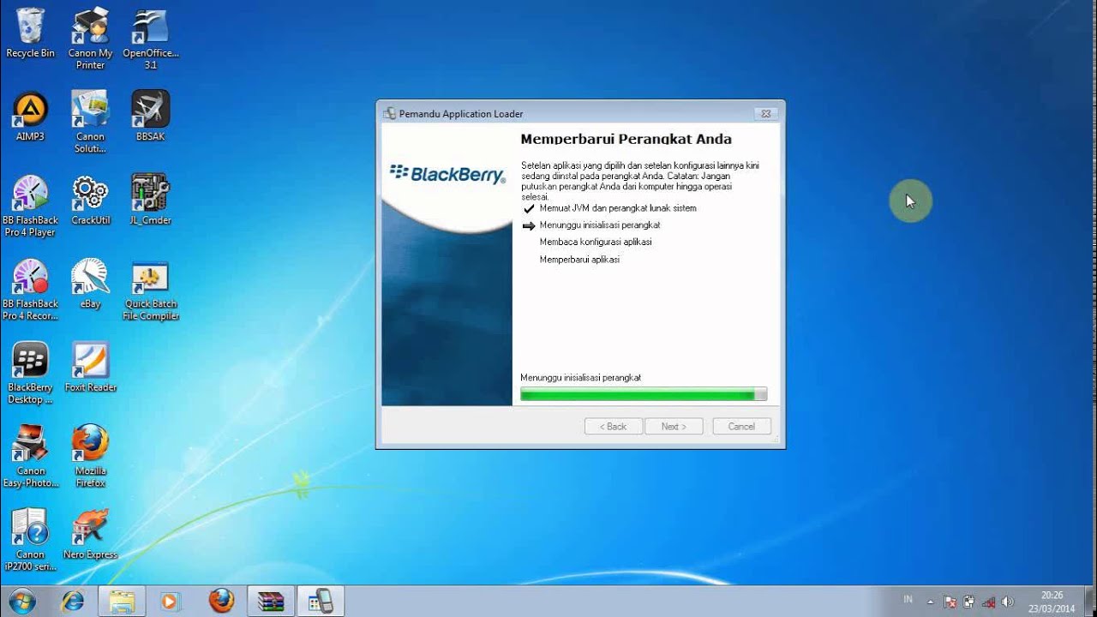The width and height of the screenshot is (1097, 617).
Task: Close the Pemandu Application Loader window
Action: 766,113
